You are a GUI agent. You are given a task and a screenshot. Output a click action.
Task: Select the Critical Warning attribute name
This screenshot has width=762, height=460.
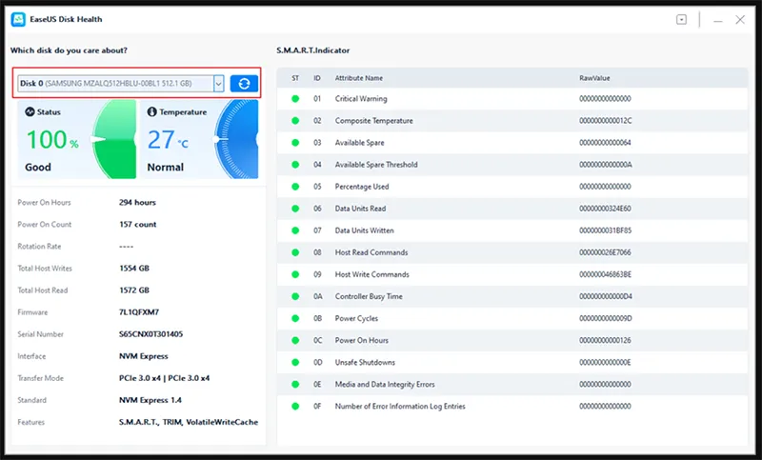361,99
